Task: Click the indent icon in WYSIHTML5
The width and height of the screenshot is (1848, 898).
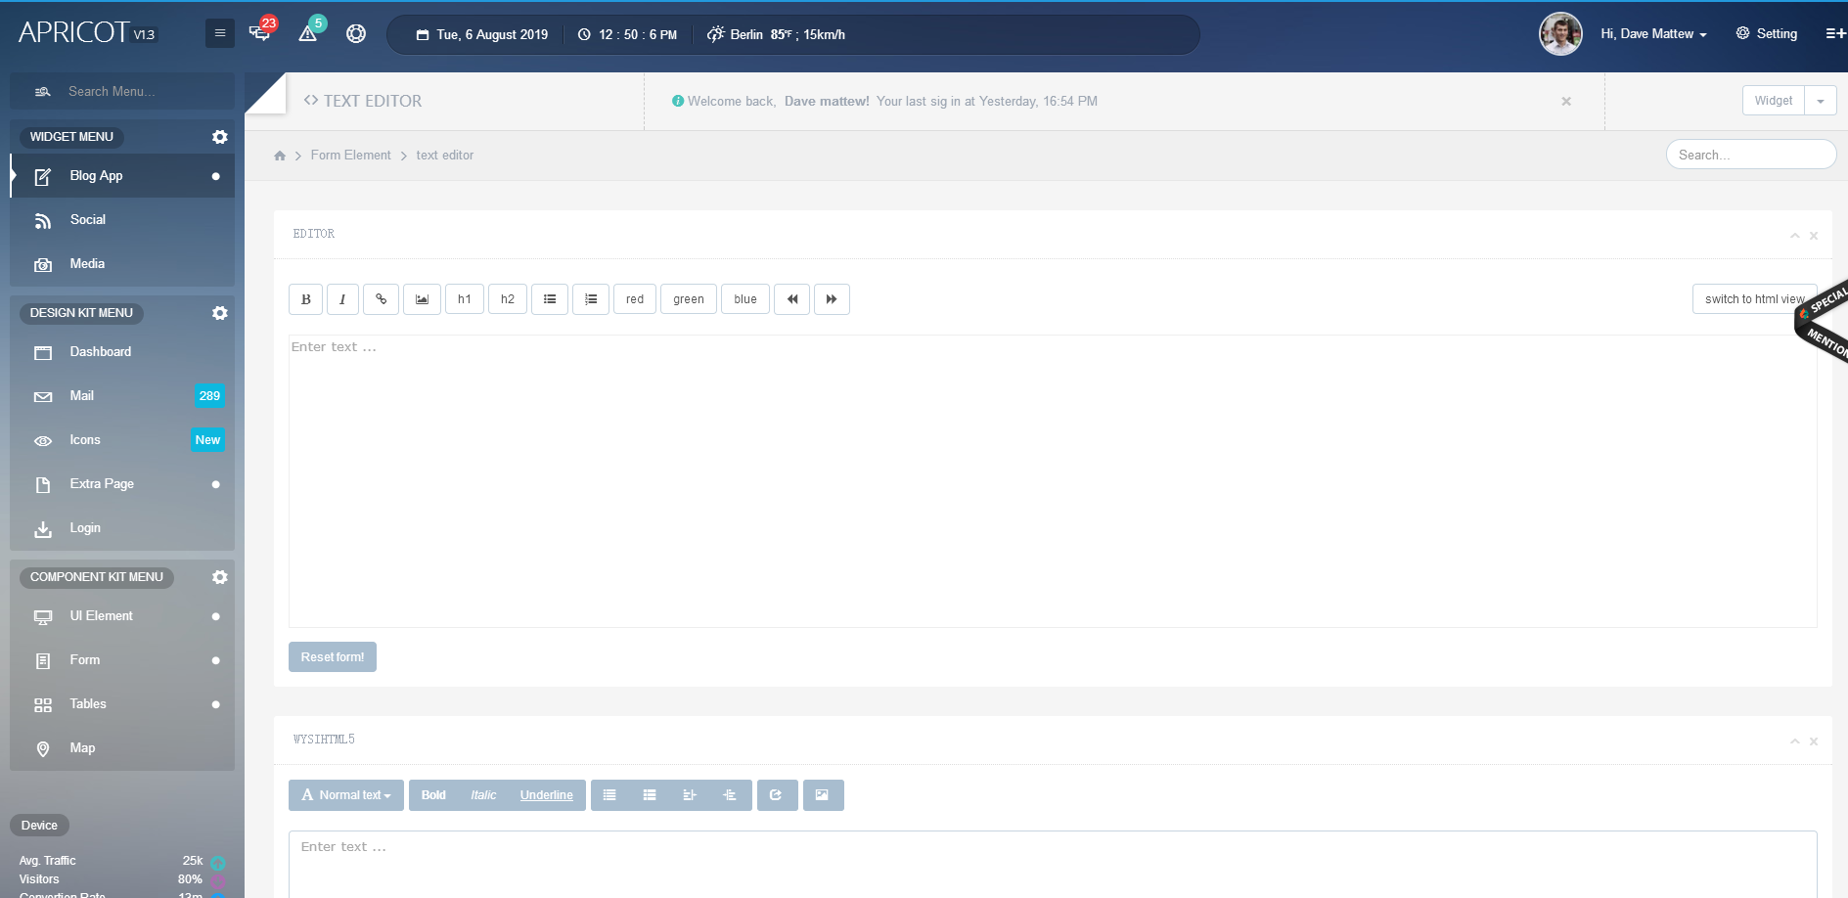Action: click(730, 795)
